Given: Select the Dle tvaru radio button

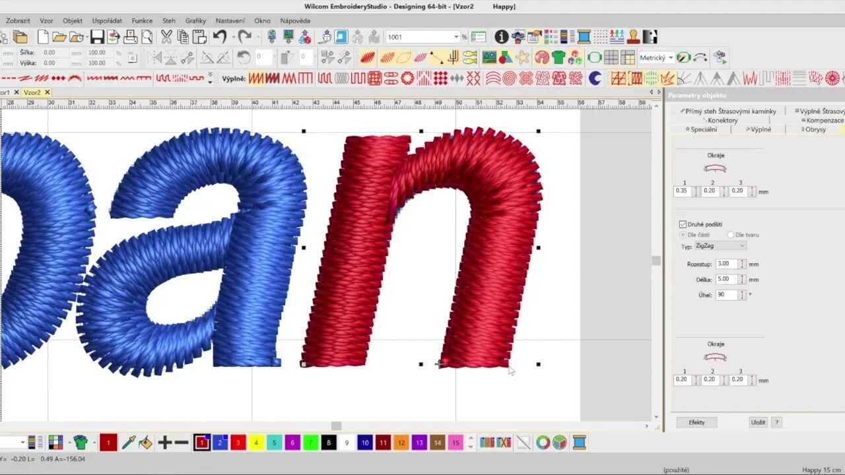Looking at the screenshot, I should click(x=730, y=235).
